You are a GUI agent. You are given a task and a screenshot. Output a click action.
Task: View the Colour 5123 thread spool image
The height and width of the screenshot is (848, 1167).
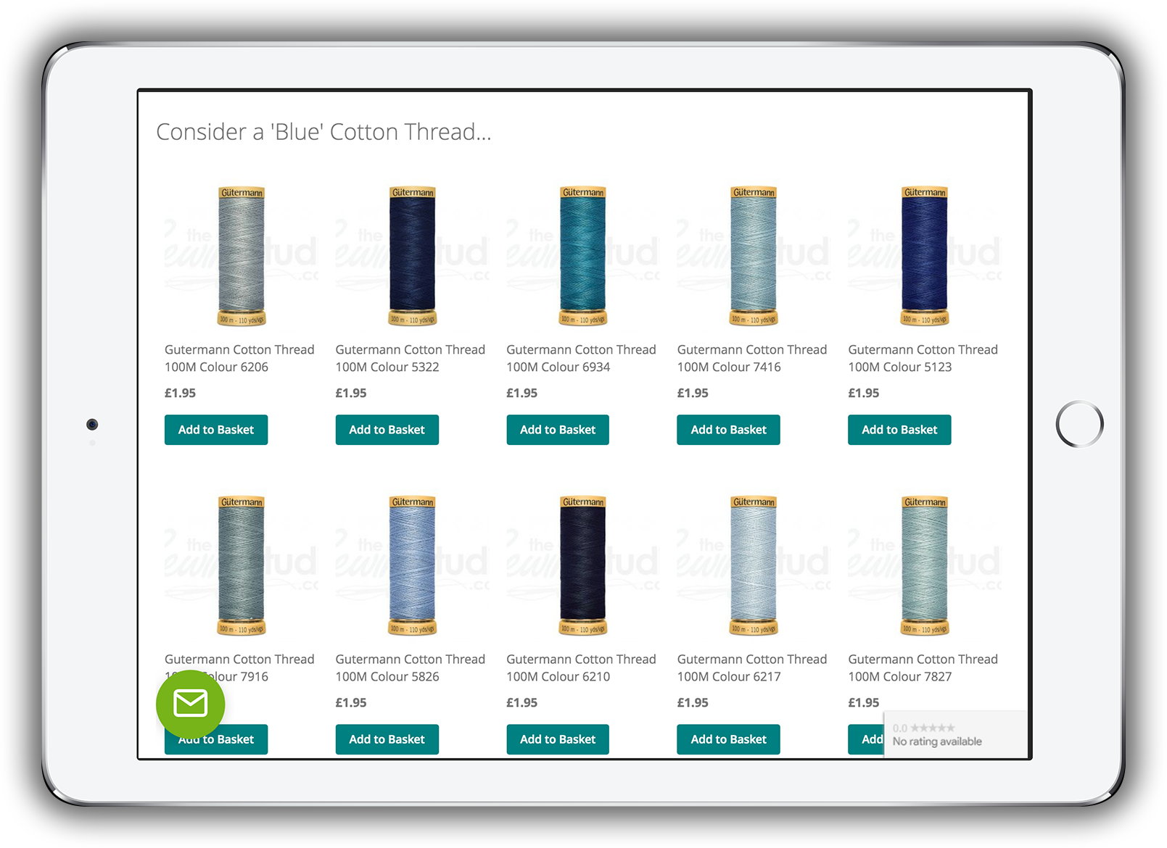pos(925,256)
